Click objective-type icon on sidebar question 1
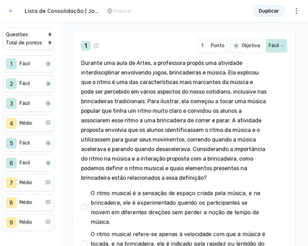Image resolution: width=308 pixels, height=246 pixels. [x=48, y=63]
